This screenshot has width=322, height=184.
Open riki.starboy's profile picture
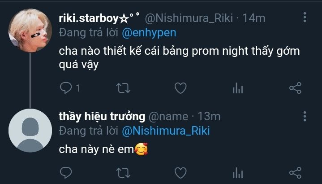(x=30, y=30)
